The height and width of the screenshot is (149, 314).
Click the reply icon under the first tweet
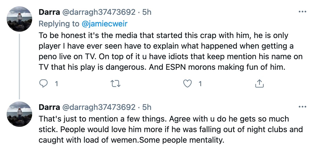(x=43, y=84)
